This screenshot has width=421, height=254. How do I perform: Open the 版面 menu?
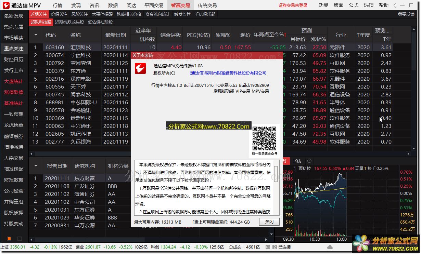pyautogui.click(x=339, y=5)
